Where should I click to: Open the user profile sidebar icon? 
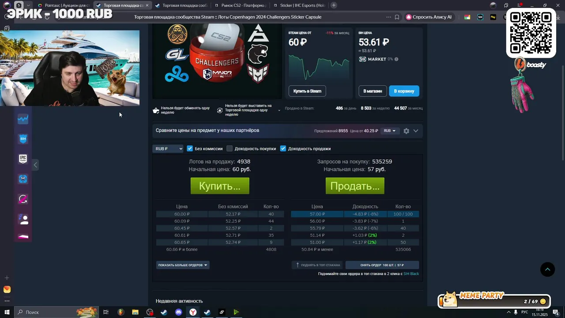pos(23,219)
